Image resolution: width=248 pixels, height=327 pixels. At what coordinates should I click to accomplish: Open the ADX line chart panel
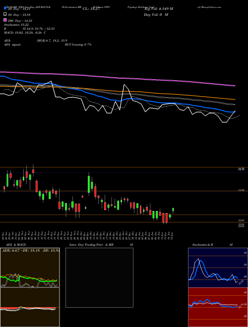click(30, 268)
